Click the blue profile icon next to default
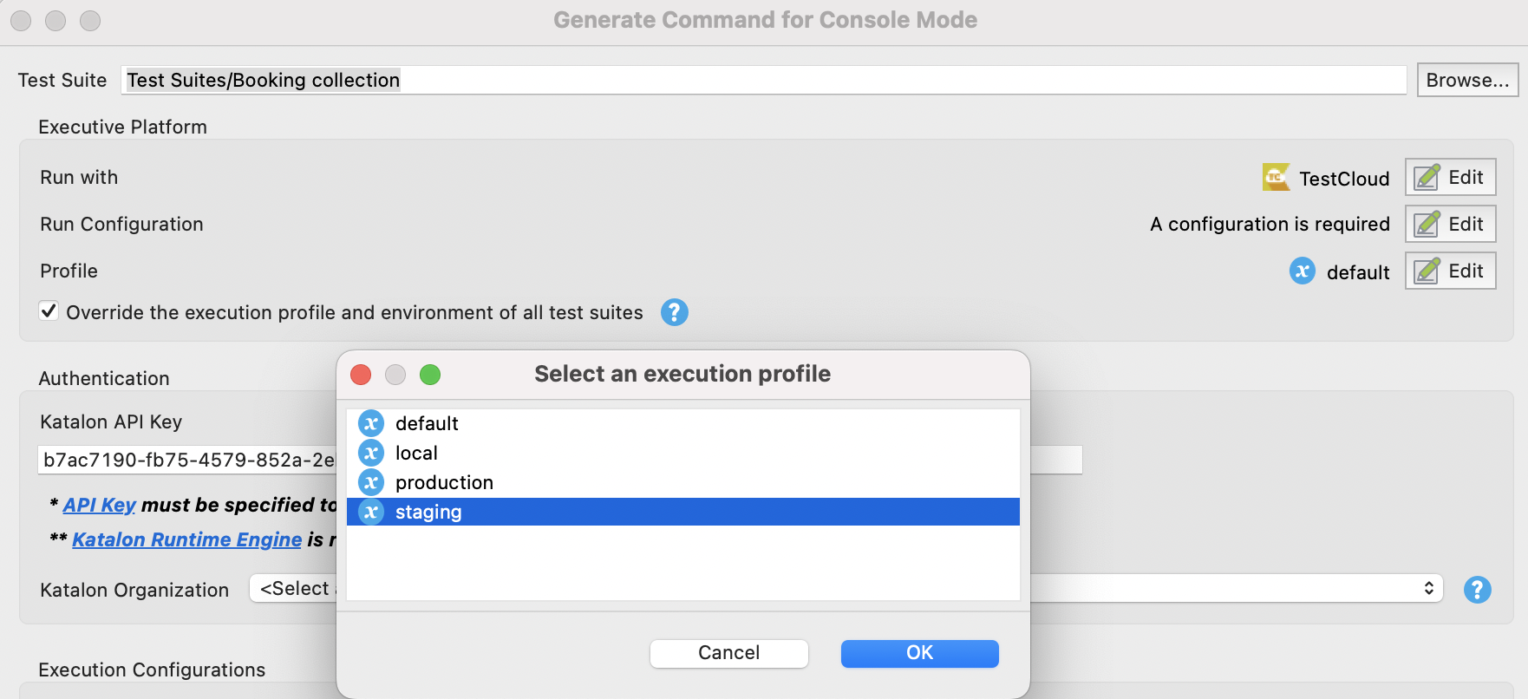 [1301, 271]
